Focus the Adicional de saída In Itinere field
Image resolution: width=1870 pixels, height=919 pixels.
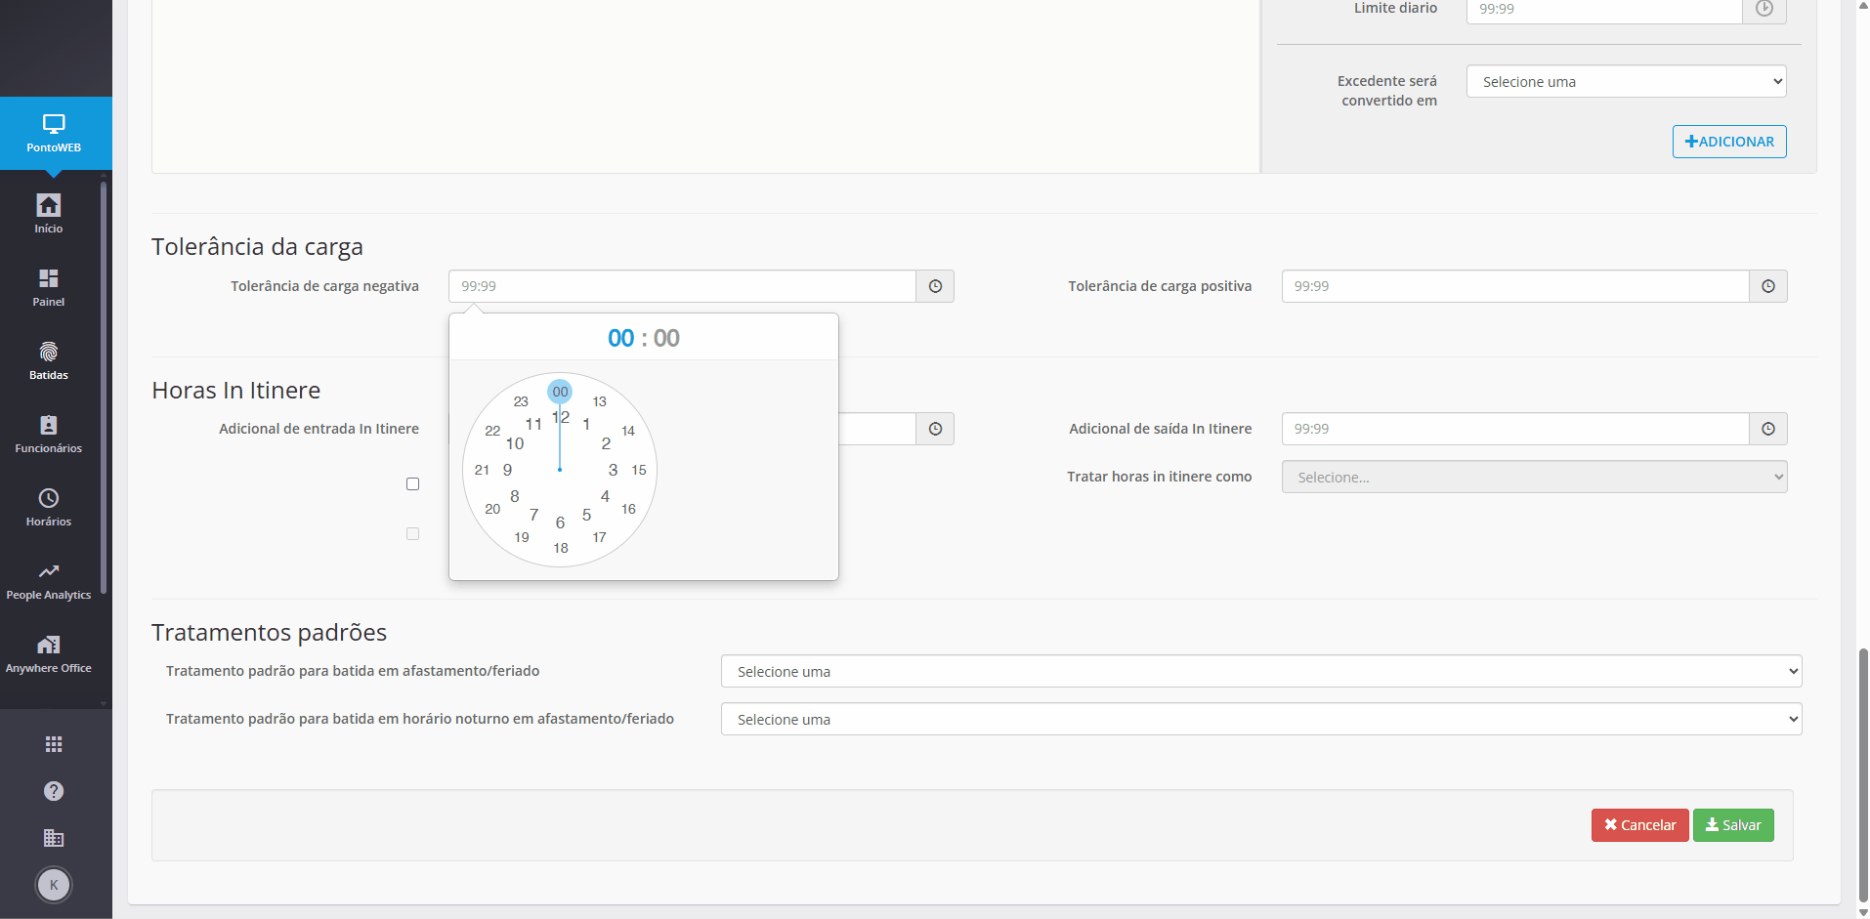point(1515,429)
